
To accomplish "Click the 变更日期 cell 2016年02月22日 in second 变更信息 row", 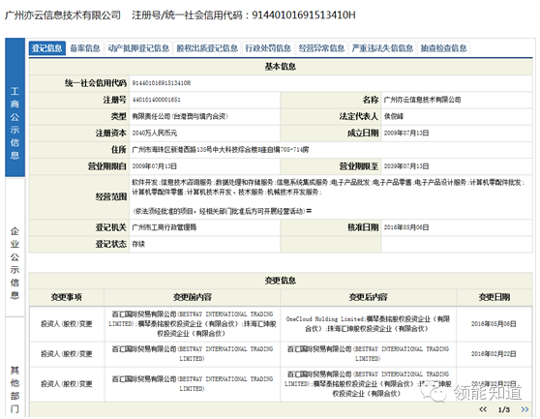I will click(494, 354).
